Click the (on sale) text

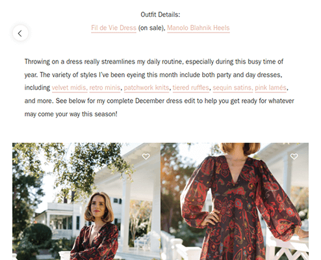point(151,28)
